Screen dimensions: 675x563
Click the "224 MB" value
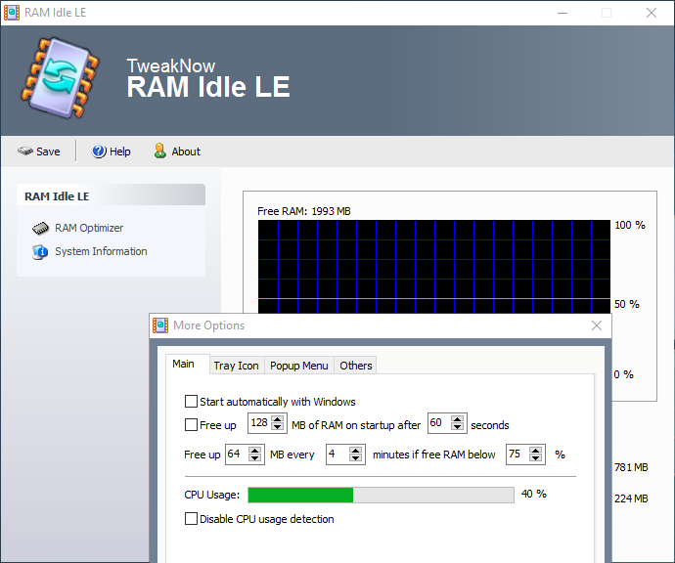pyautogui.click(x=631, y=498)
